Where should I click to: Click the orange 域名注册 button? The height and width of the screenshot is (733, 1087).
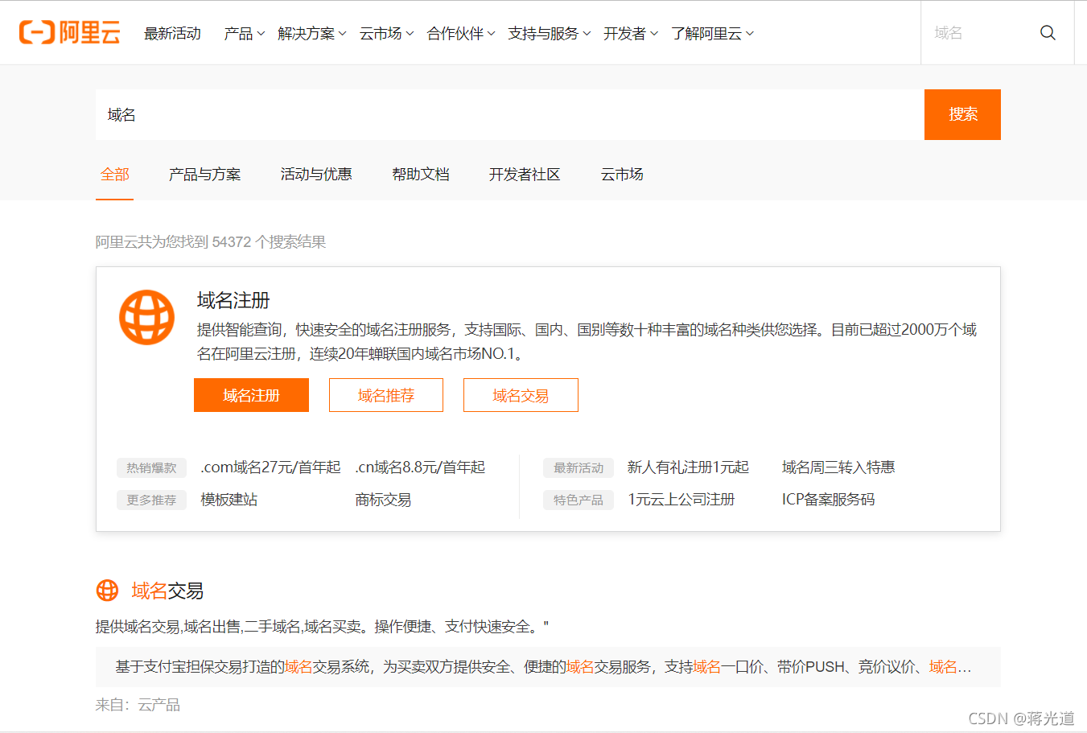point(251,395)
